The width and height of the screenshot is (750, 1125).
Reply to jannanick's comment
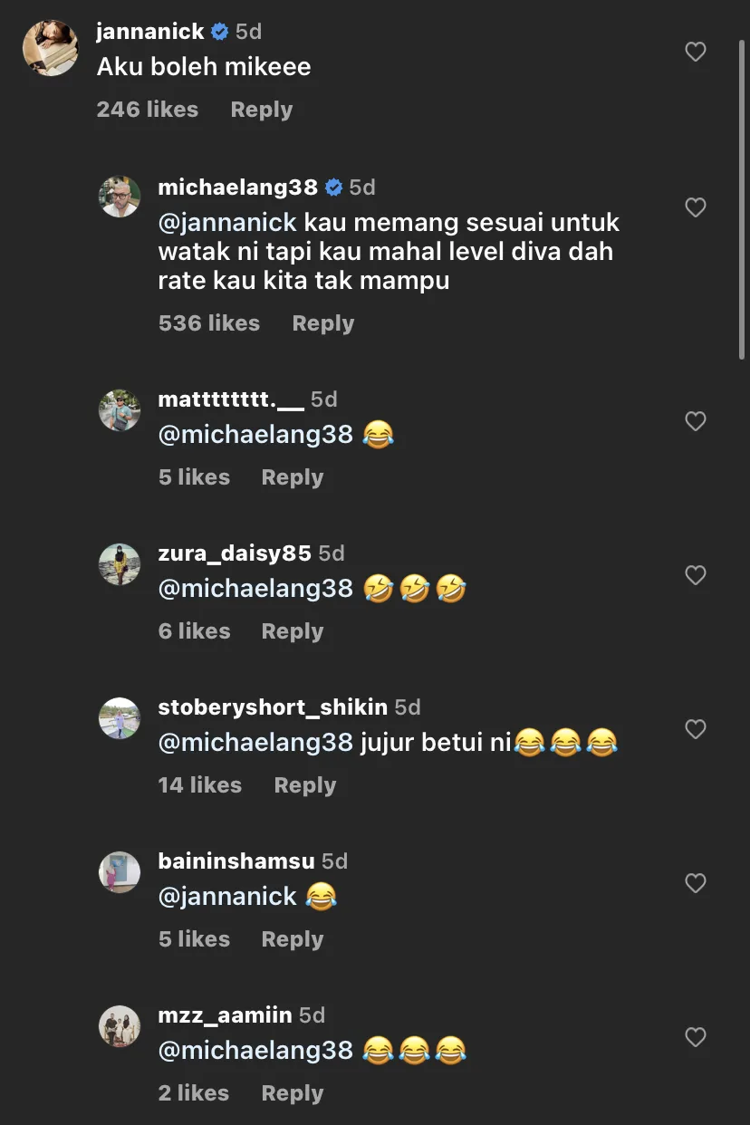tap(261, 110)
